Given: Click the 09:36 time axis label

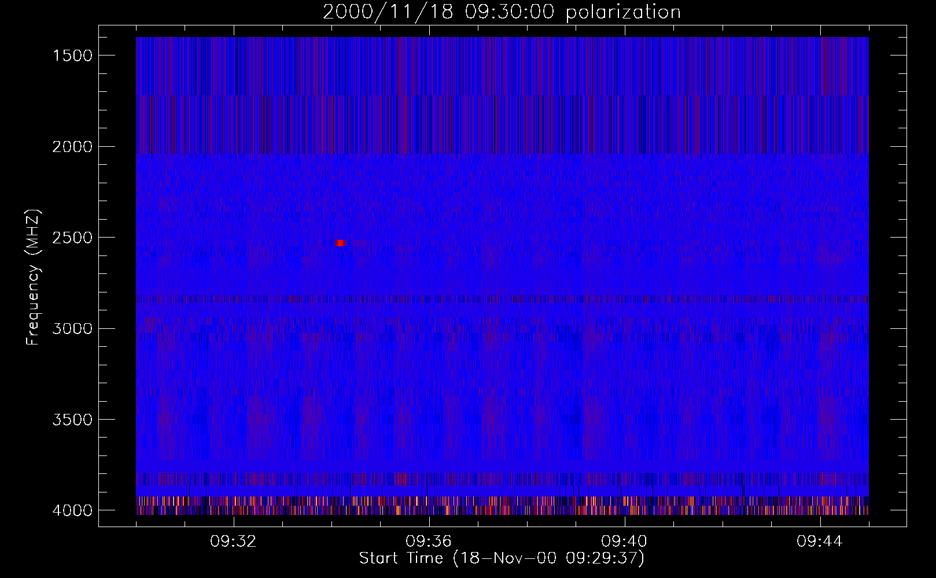Looking at the screenshot, I should [429, 542].
